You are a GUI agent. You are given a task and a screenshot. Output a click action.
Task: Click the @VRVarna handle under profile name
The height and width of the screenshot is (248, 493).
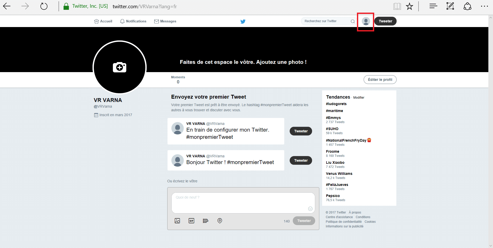[x=103, y=106]
